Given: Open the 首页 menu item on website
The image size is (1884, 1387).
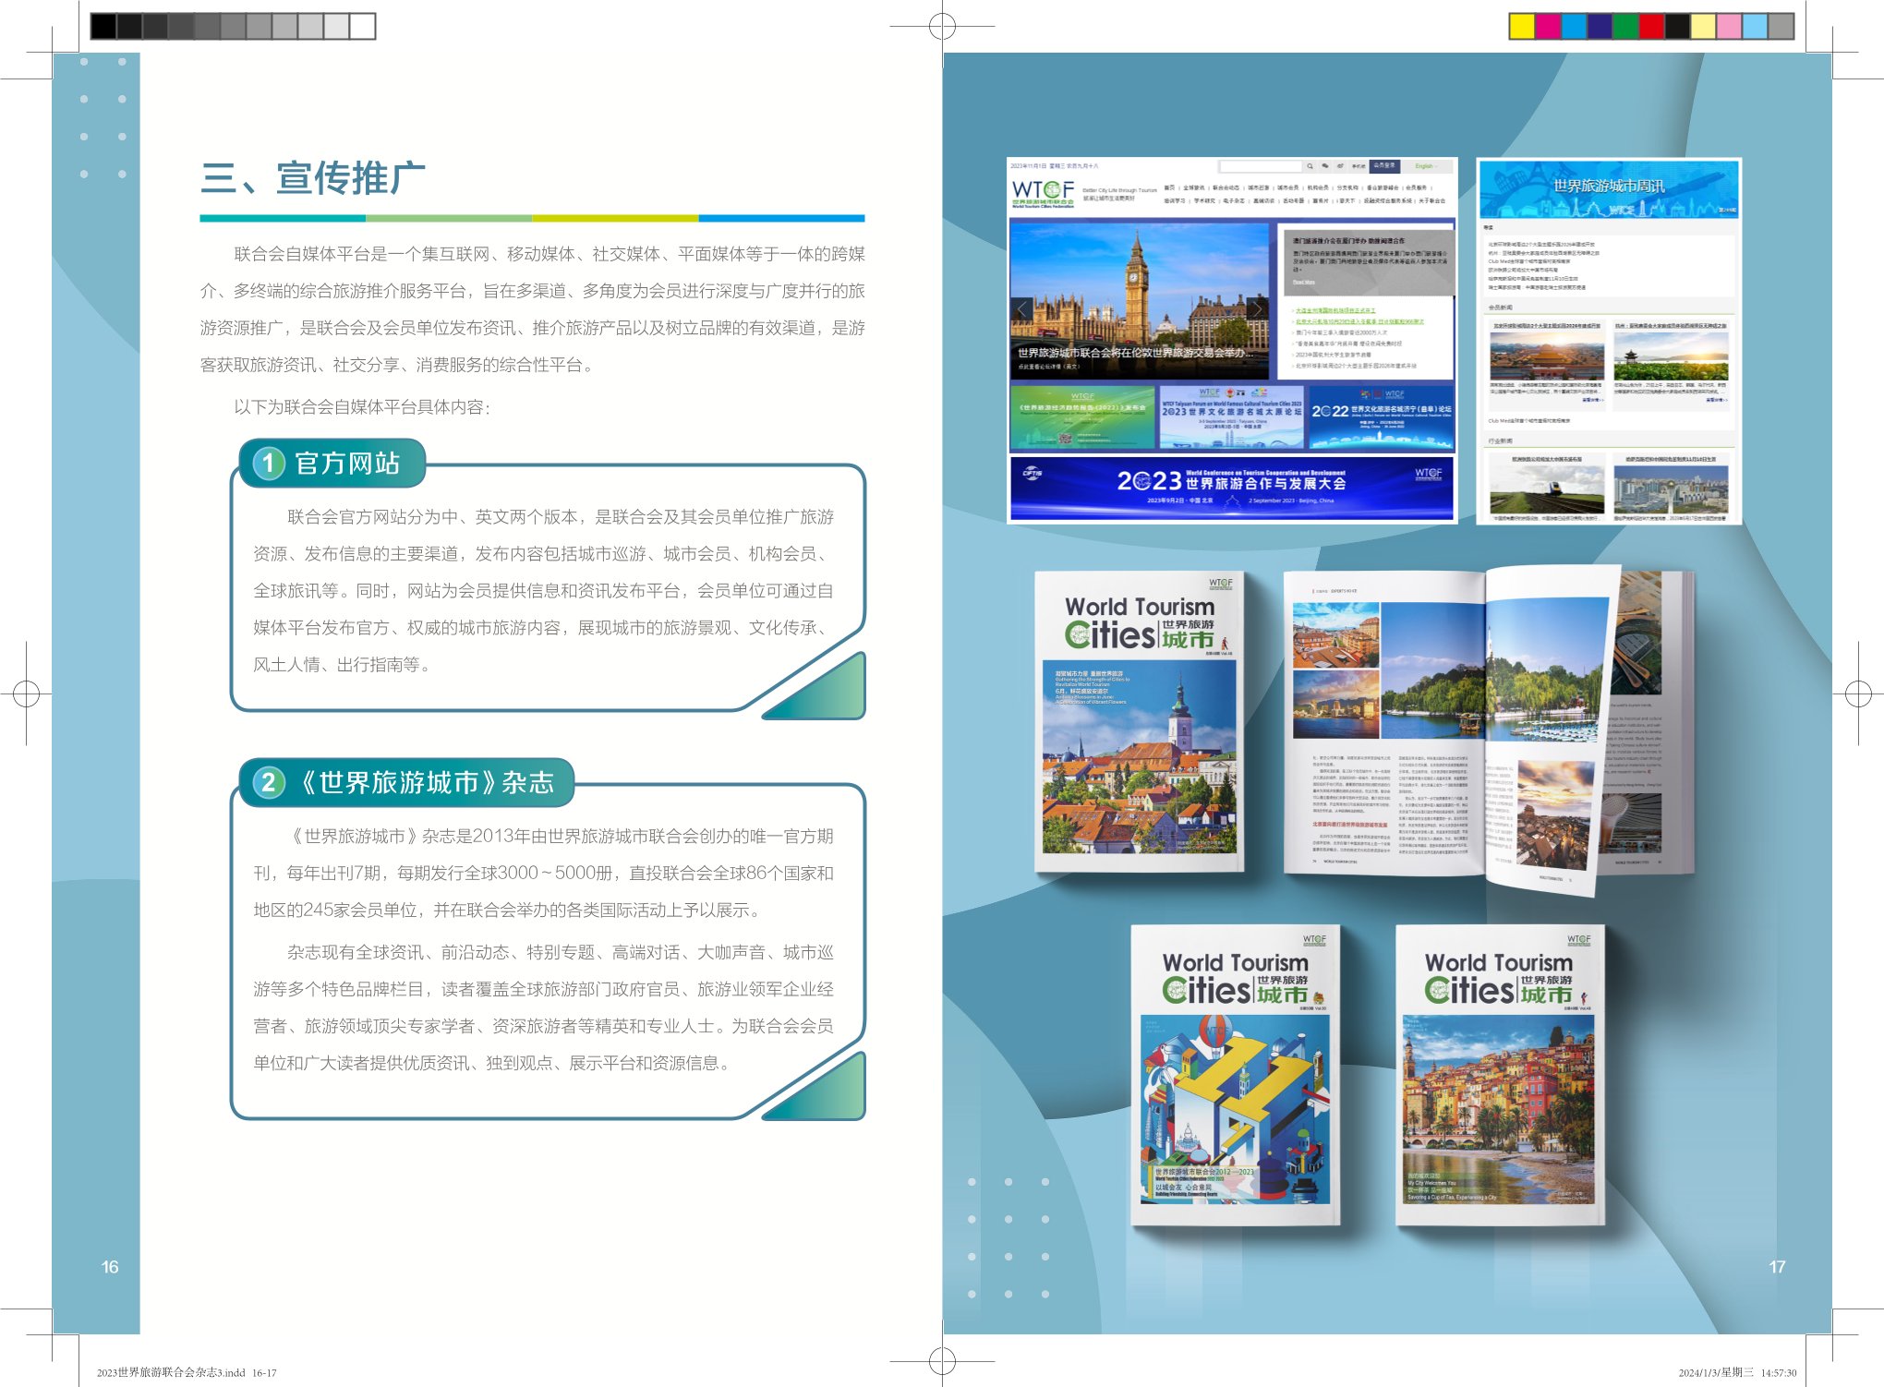Looking at the screenshot, I should pyautogui.click(x=1169, y=187).
